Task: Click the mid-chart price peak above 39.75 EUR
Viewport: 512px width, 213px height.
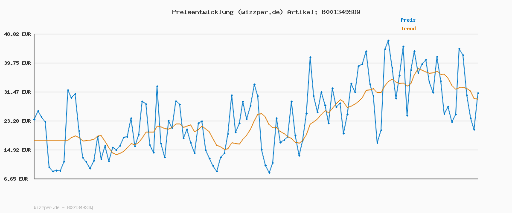Action: [310, 57]
